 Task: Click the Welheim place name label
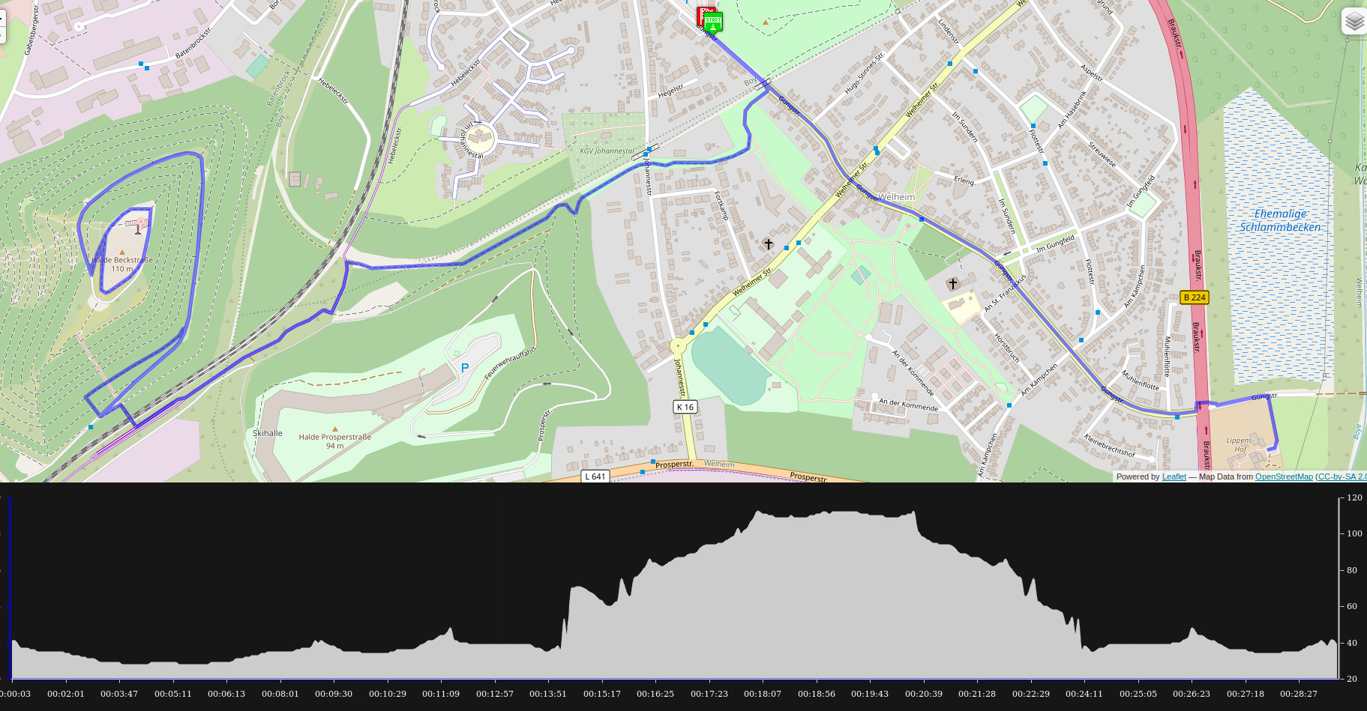(x=897, y=197)
